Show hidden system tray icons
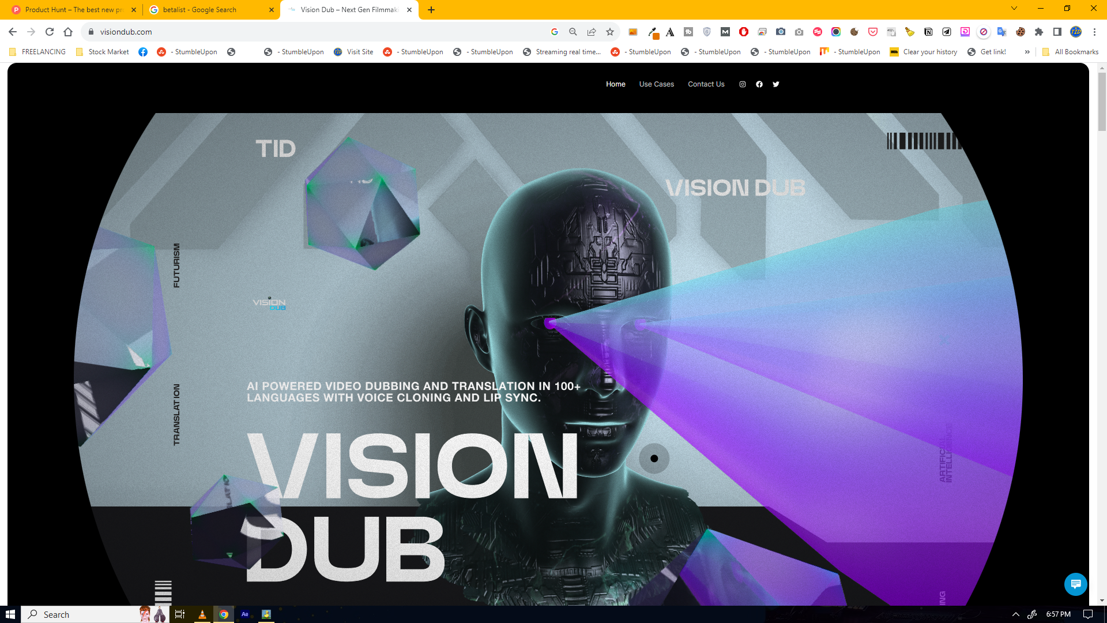Screen dimensions: 1107x623 click(x=1016, y=614)
